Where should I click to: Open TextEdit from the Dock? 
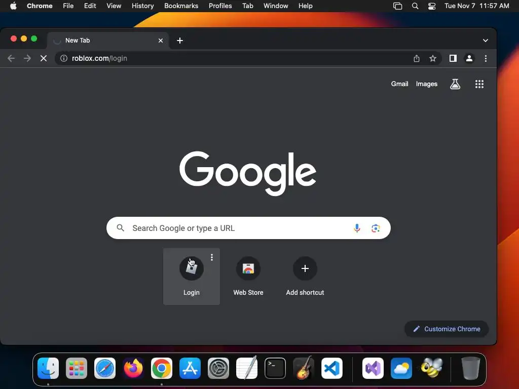coord(247,368)
